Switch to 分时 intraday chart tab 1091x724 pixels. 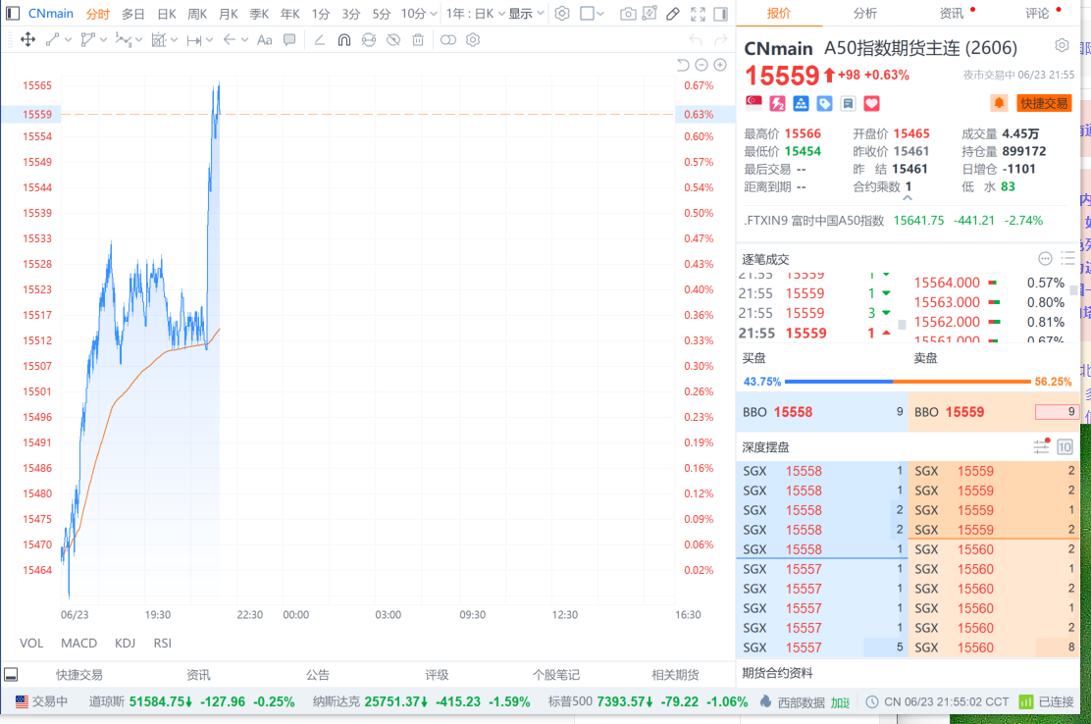point(98,14)
